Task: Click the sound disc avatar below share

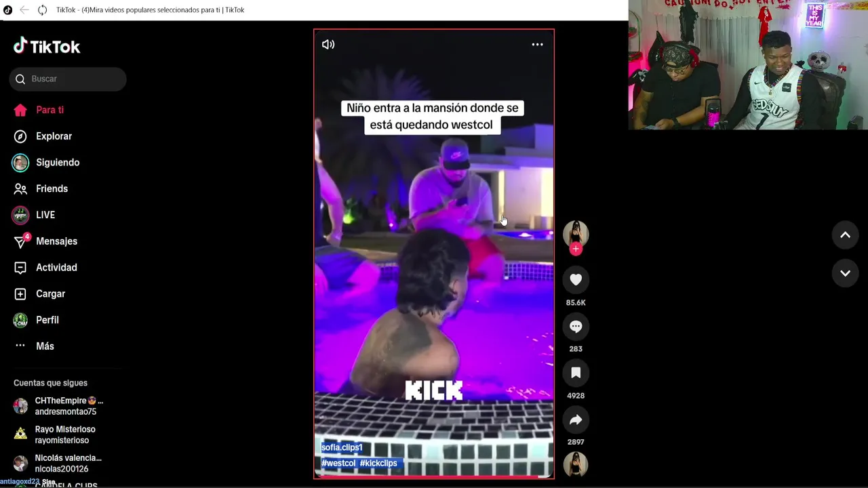Action: [576, 464]
